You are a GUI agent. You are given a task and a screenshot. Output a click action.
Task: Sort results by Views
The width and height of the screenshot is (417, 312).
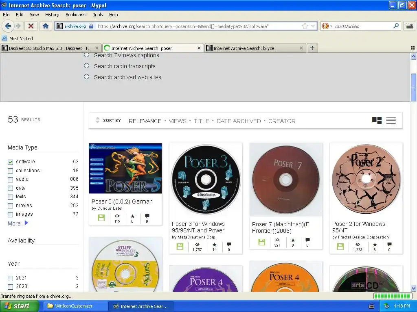point(178,121)
